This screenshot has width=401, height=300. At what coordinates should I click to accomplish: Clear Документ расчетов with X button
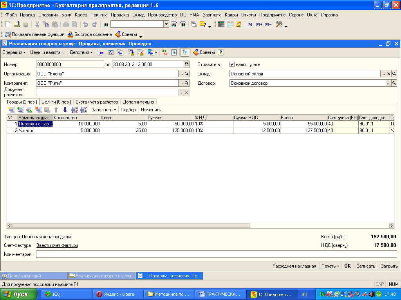[x=187, y=92]
